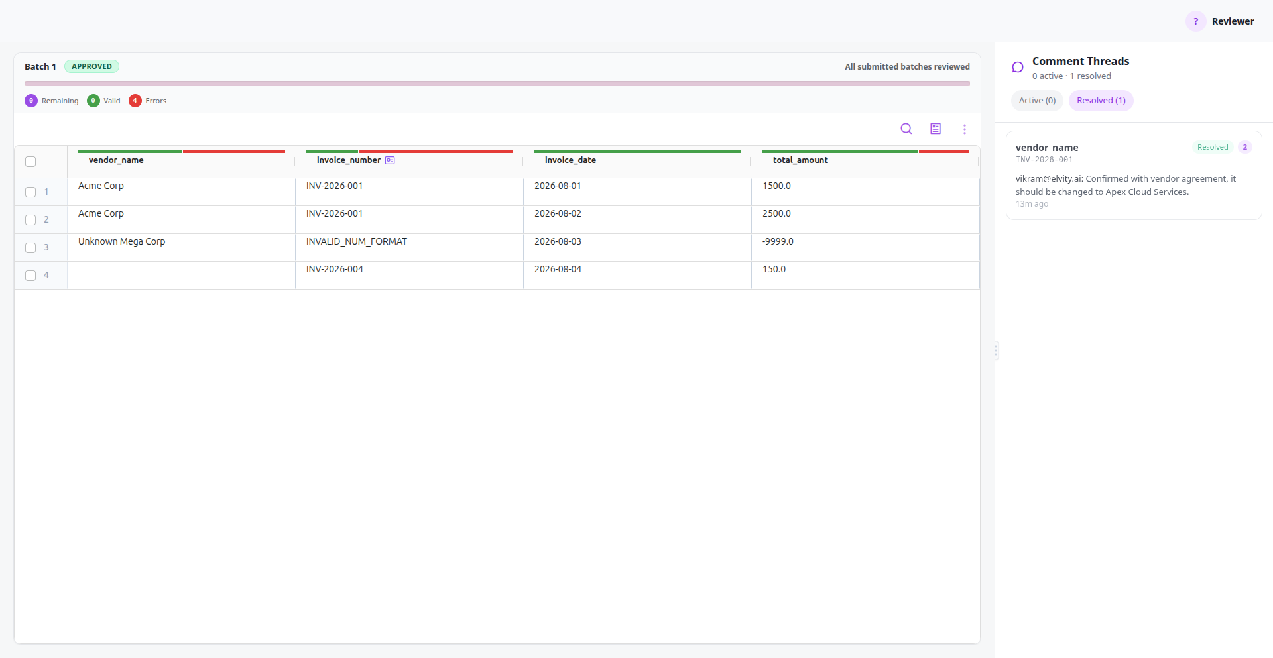1273x658 pixels.
Task: Open the row details view icon
Action: (936, 129)
